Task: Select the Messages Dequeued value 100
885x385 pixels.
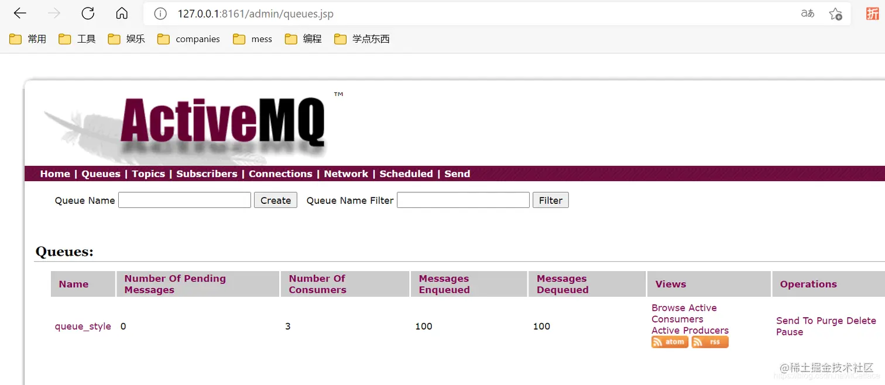Action: point(541,327)
